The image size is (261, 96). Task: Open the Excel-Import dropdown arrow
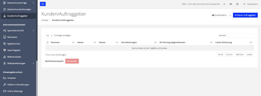coord(230,15)
